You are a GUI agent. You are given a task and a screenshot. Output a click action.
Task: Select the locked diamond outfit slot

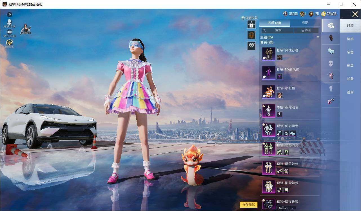(251, 45)
